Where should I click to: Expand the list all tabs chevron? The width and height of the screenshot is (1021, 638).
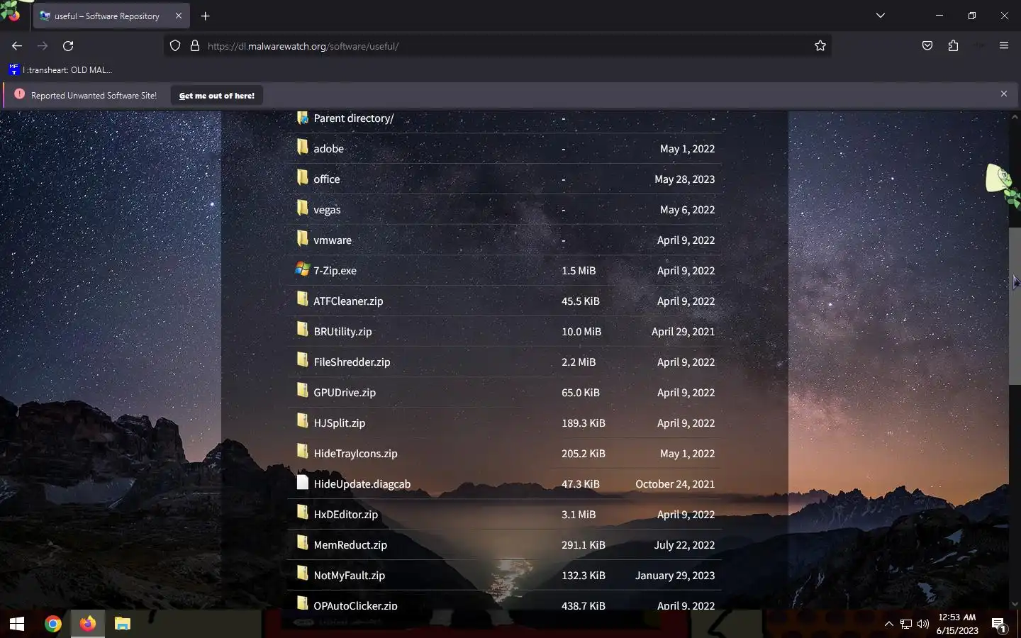click(881, 16)
